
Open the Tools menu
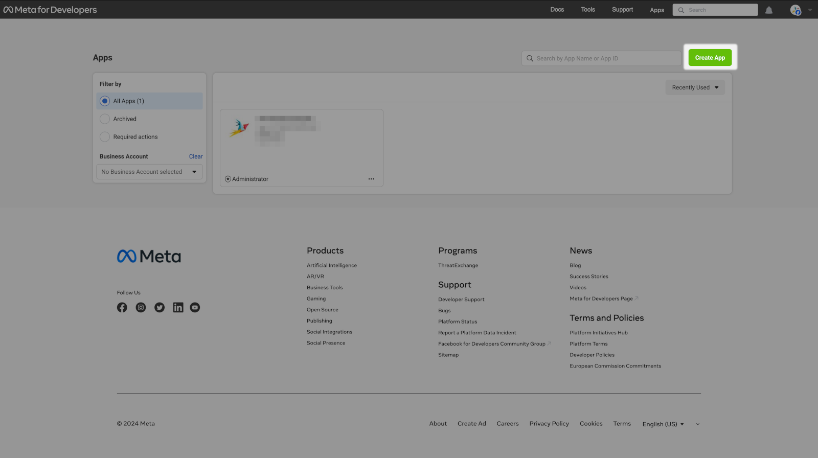(588, 10)
